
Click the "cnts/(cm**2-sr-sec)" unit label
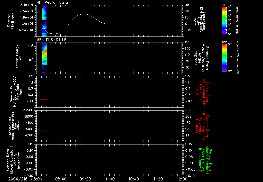237,20
